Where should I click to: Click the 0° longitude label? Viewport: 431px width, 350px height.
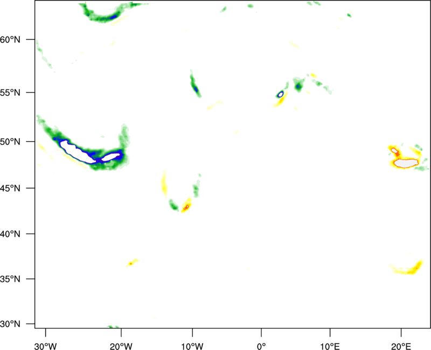[x=261, y=346]
